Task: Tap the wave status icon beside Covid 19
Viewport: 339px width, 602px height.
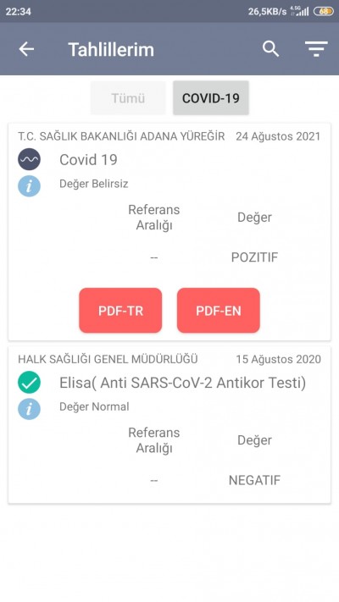Action: (x=29, y=159)
